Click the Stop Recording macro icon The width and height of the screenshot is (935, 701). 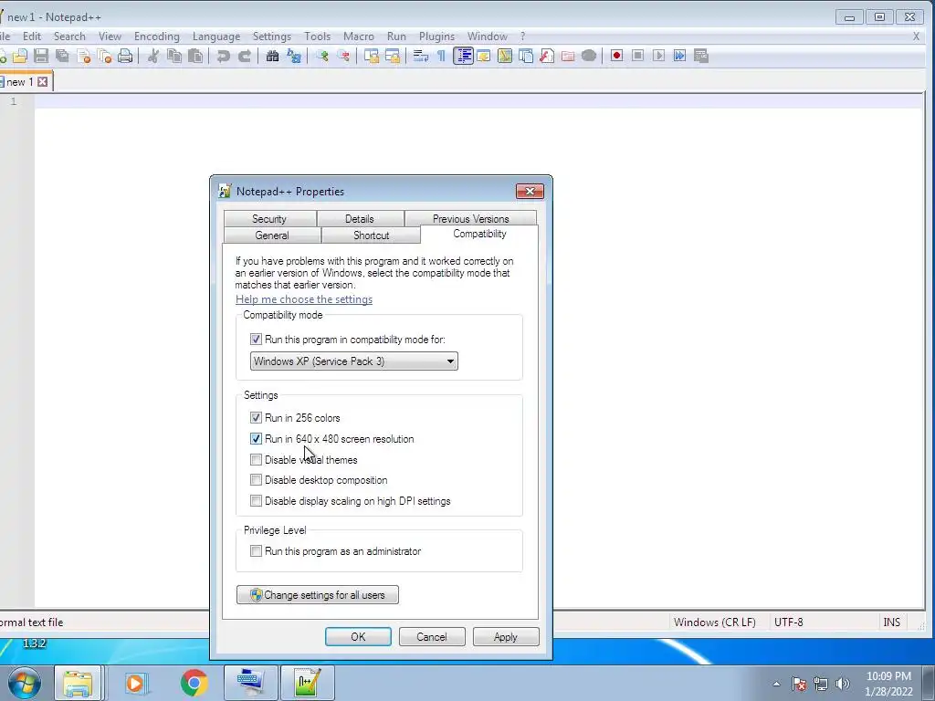[637, 56]
